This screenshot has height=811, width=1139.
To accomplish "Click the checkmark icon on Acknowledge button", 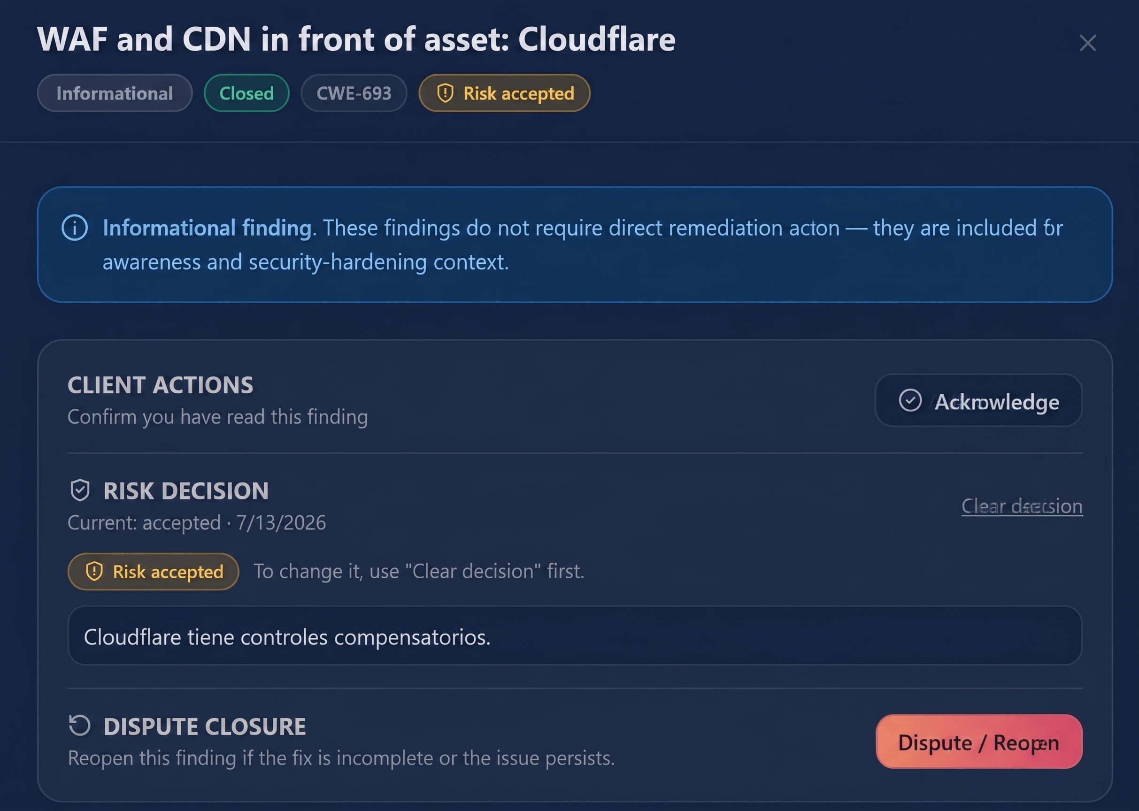I will click(910, 400).
